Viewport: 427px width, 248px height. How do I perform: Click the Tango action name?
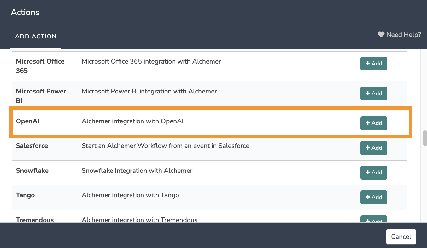coord(25,195)
